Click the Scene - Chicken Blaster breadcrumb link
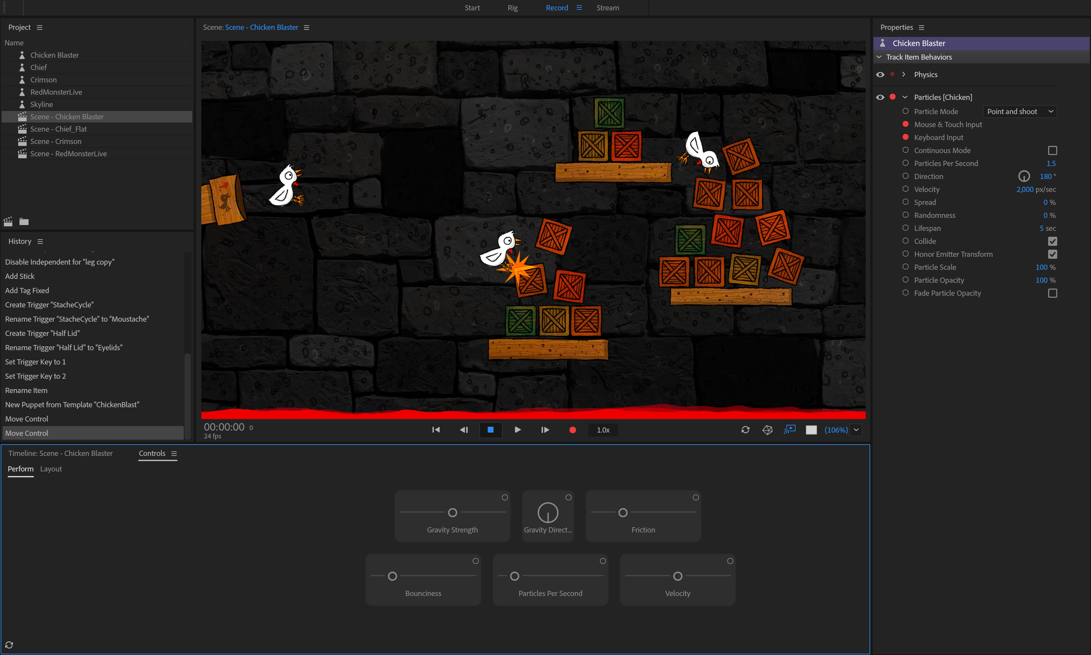This screenshot has height=655, width=1091. 262,27
